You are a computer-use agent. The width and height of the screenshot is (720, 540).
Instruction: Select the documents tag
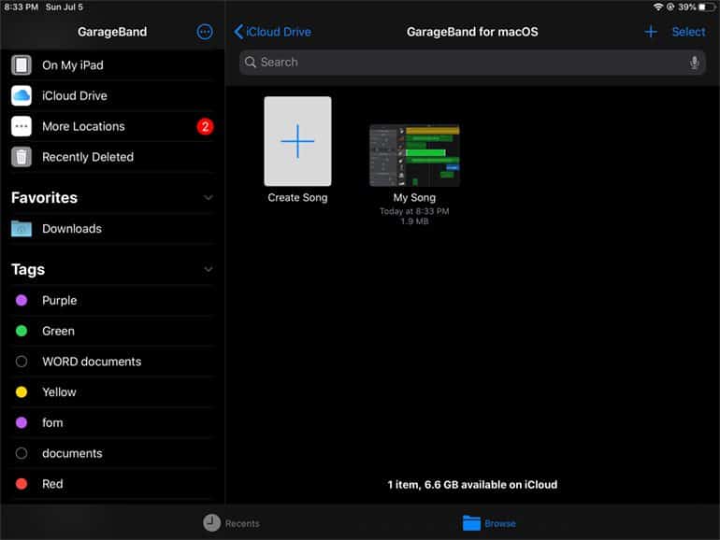(112, 453)
